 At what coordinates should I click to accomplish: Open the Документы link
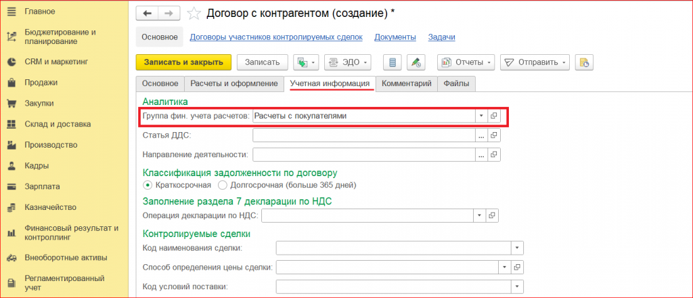tap(395, 37)
